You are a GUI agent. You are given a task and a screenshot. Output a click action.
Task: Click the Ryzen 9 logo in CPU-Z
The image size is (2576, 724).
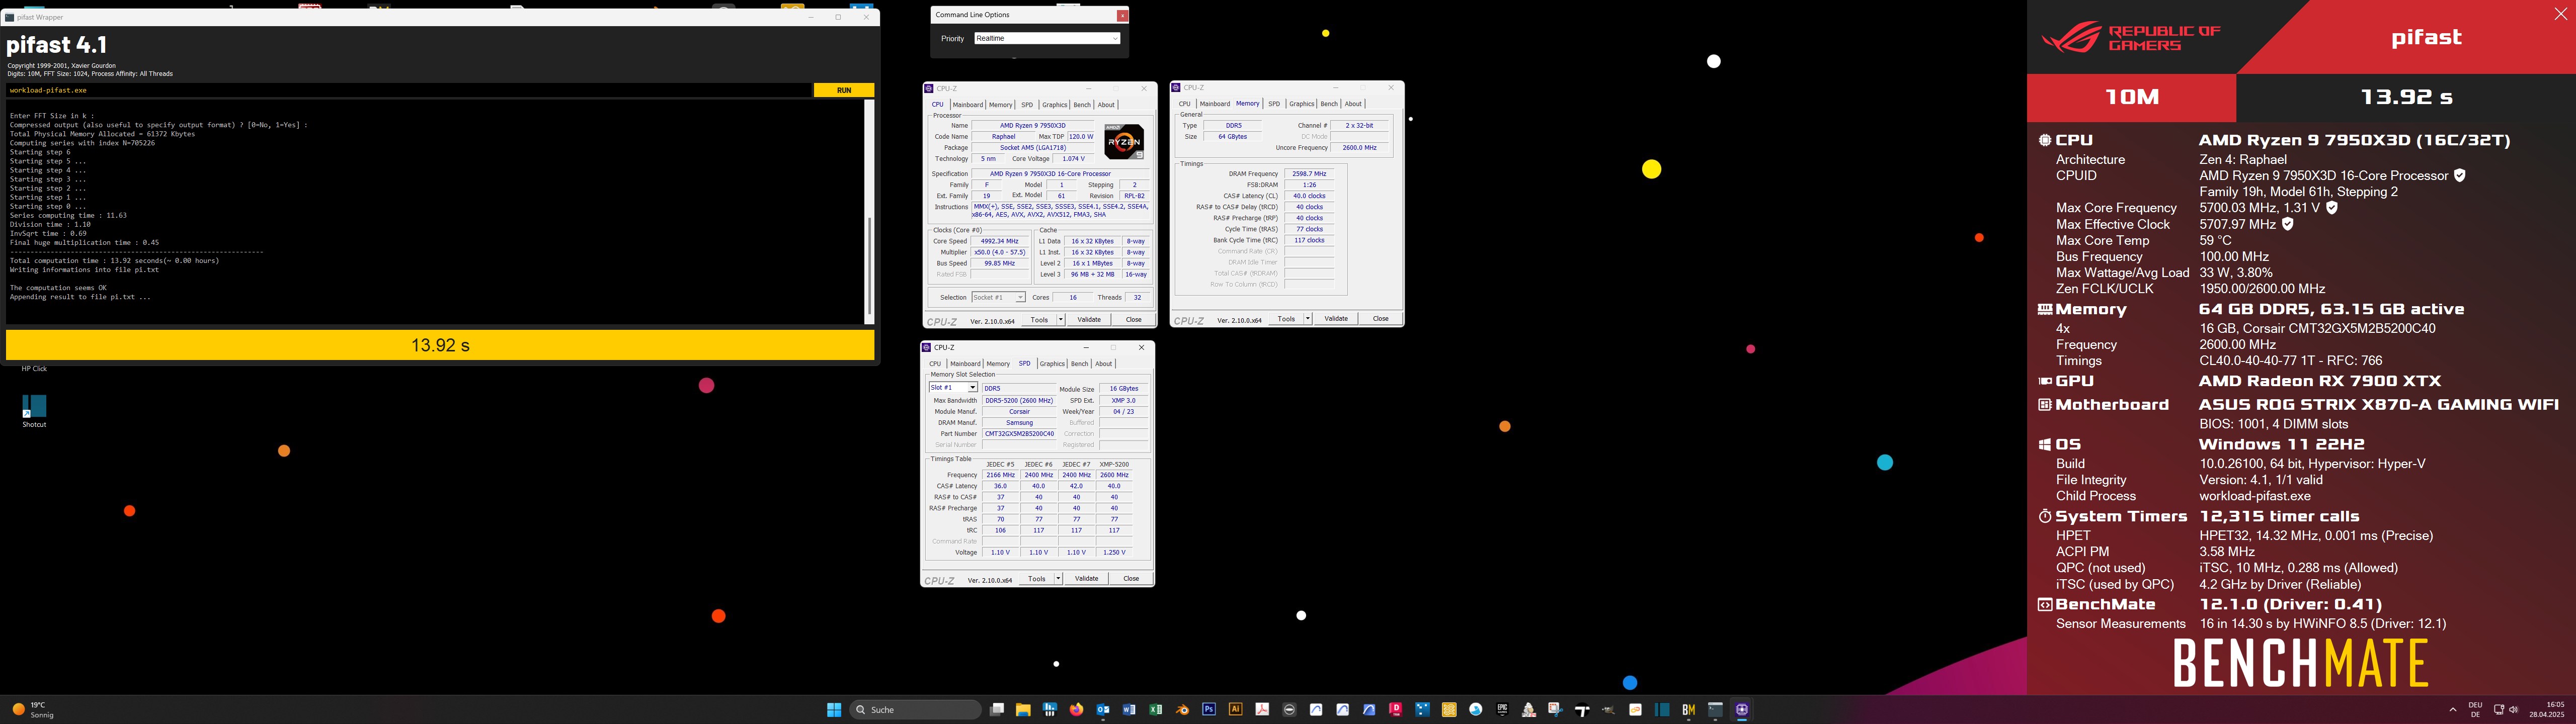(x=1124, y=141)
